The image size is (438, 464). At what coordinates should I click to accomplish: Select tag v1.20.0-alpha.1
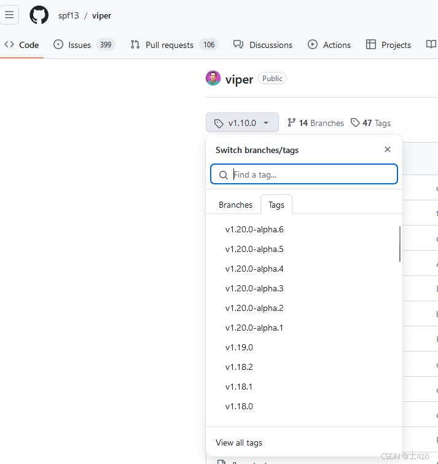254,328
